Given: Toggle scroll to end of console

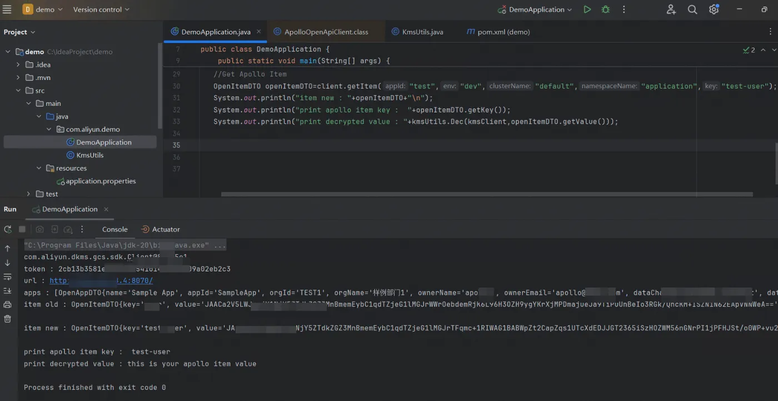Looking at the screenshot, I should pos(7,290).
